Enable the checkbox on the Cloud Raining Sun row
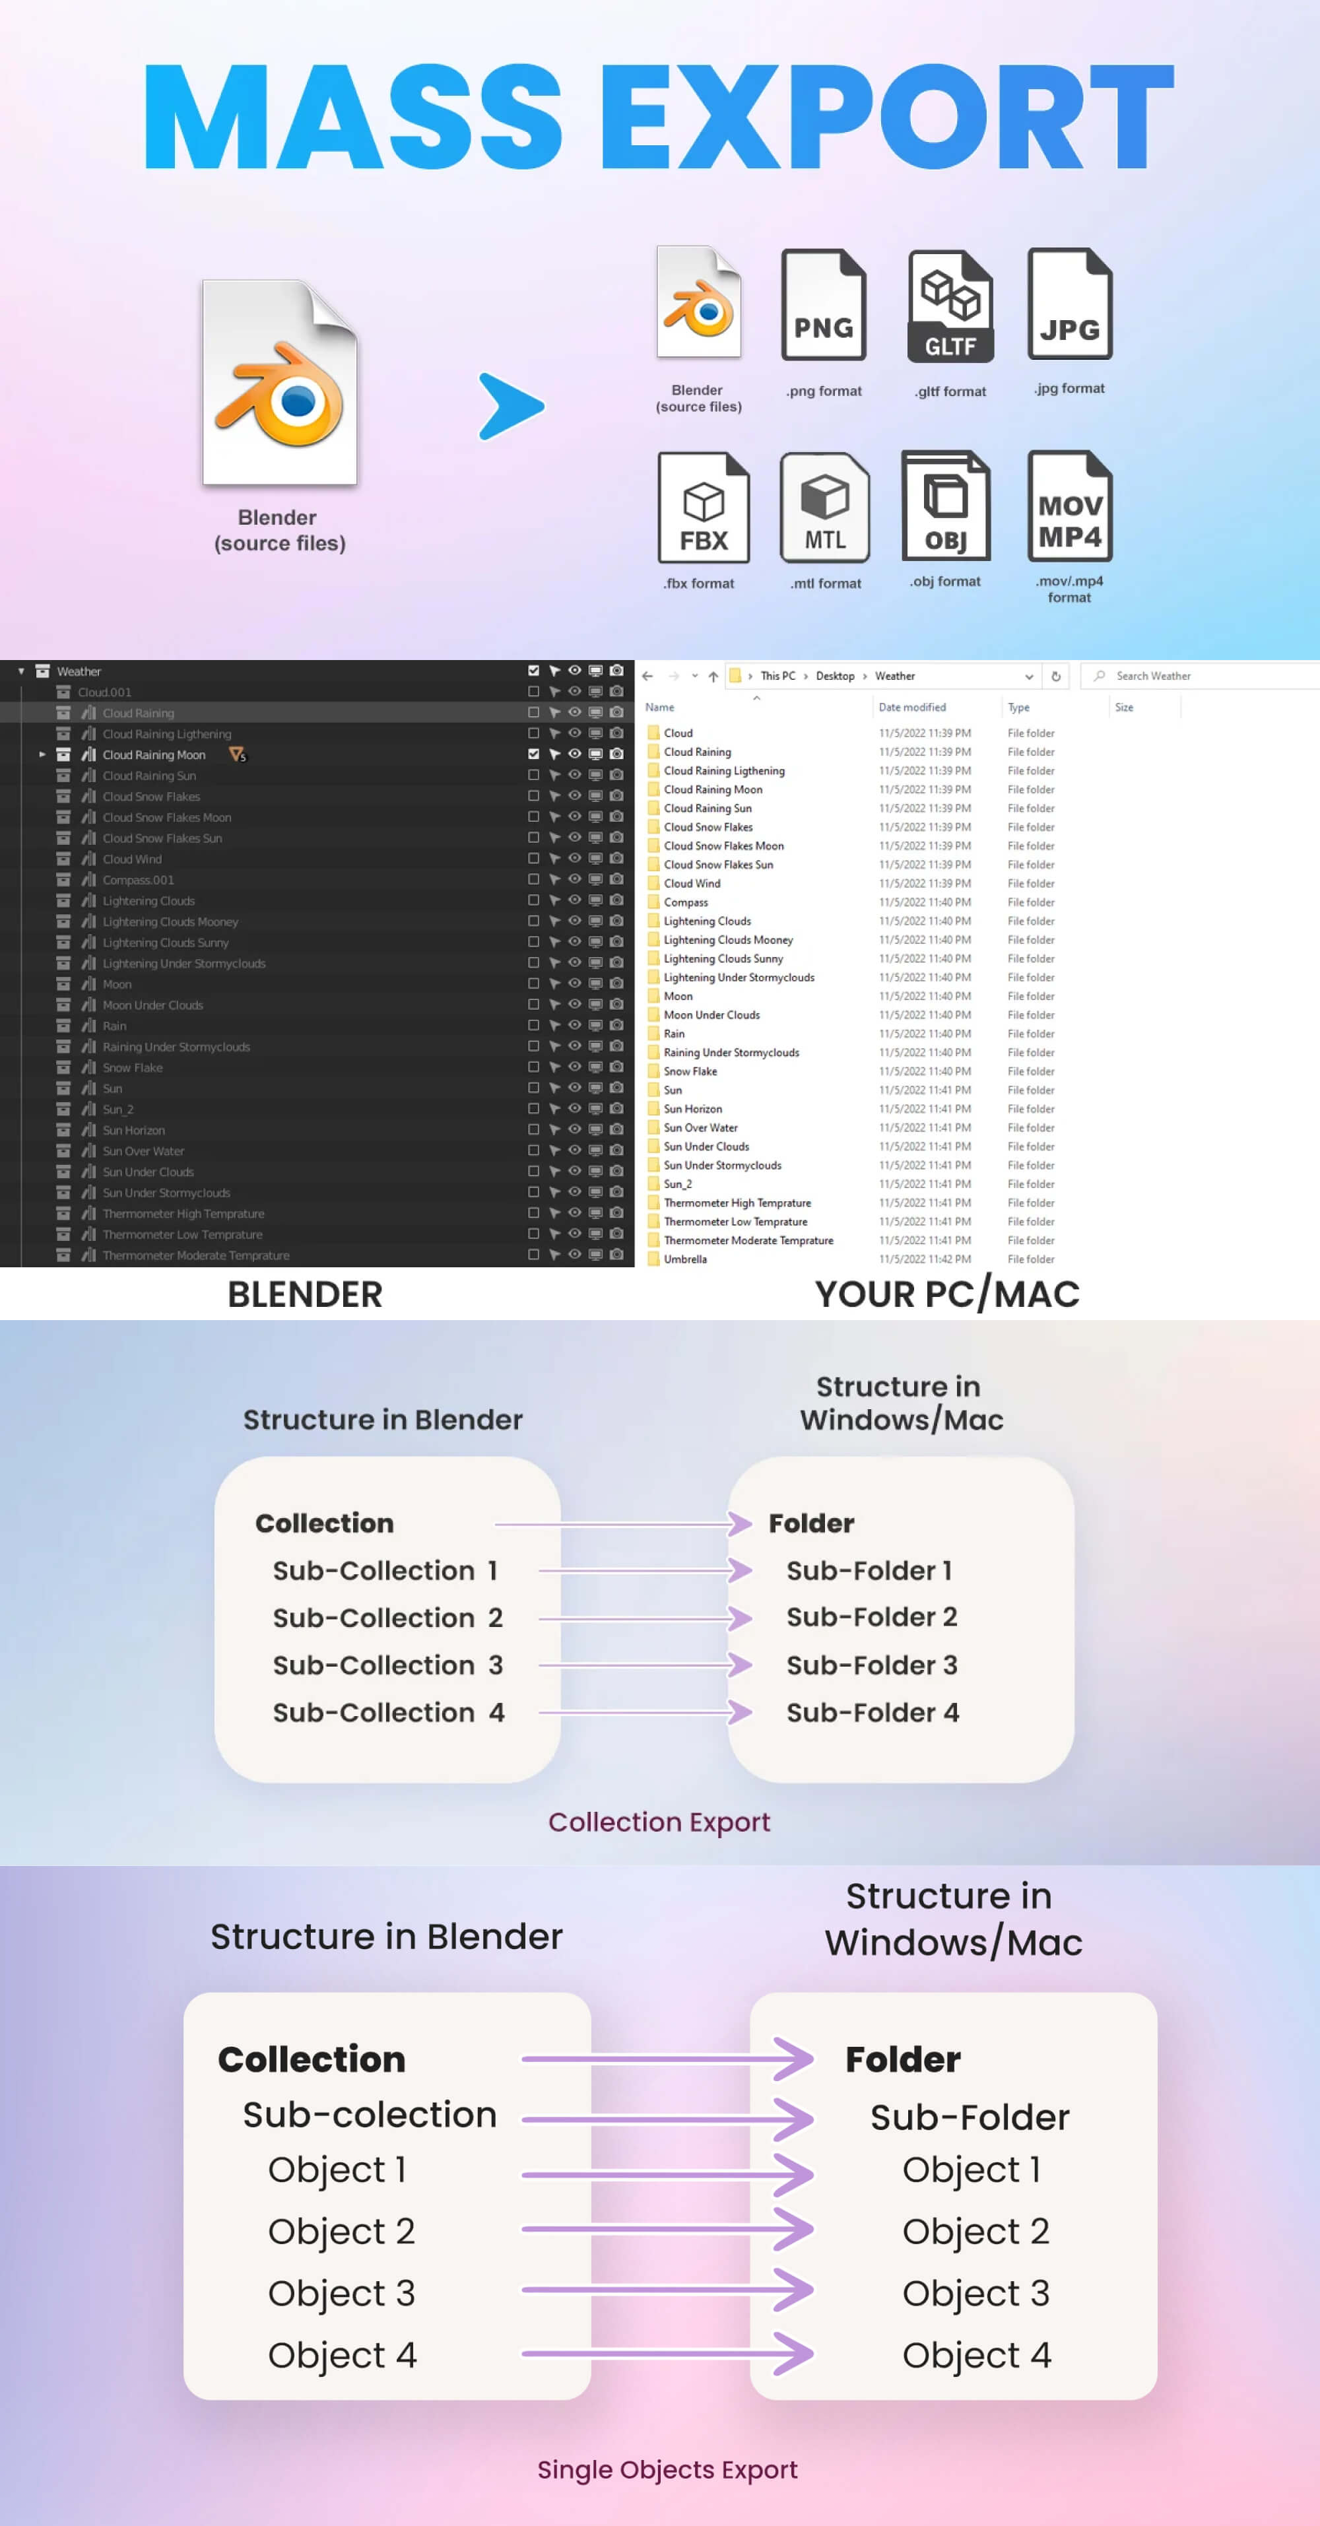This screenshot has height=2526, width=1320. point(535,774)
